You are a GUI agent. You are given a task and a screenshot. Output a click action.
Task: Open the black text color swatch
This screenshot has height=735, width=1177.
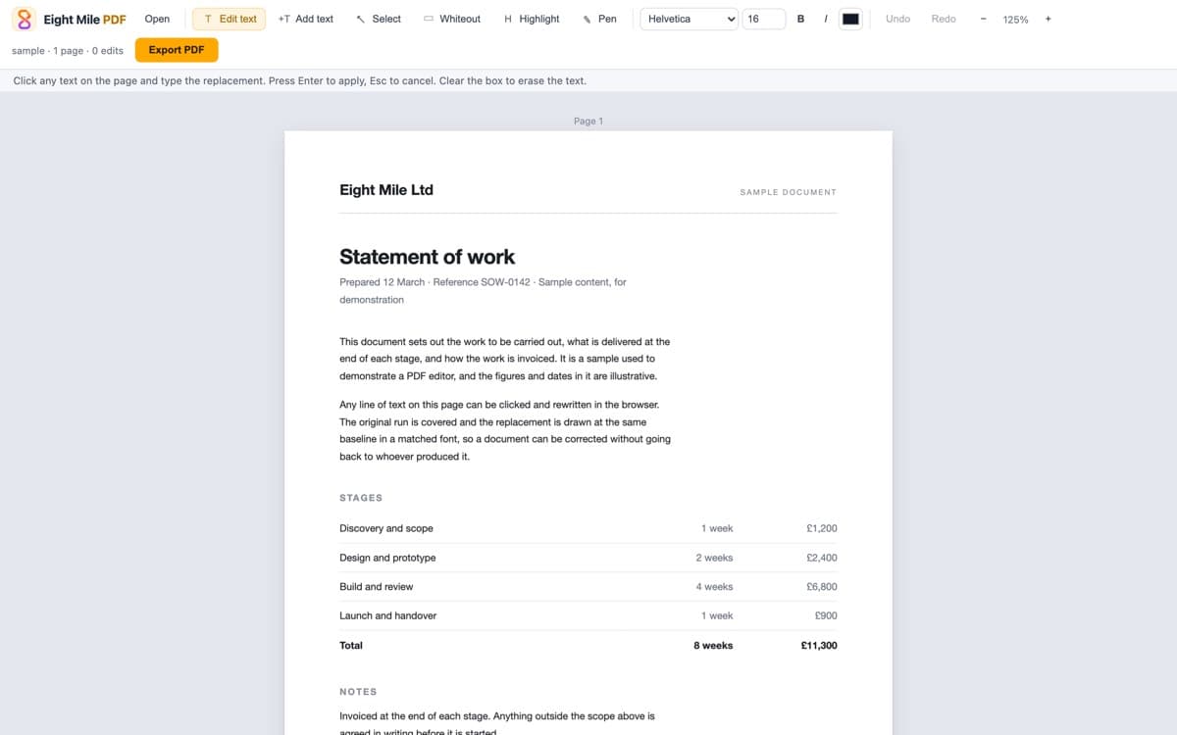850,19
